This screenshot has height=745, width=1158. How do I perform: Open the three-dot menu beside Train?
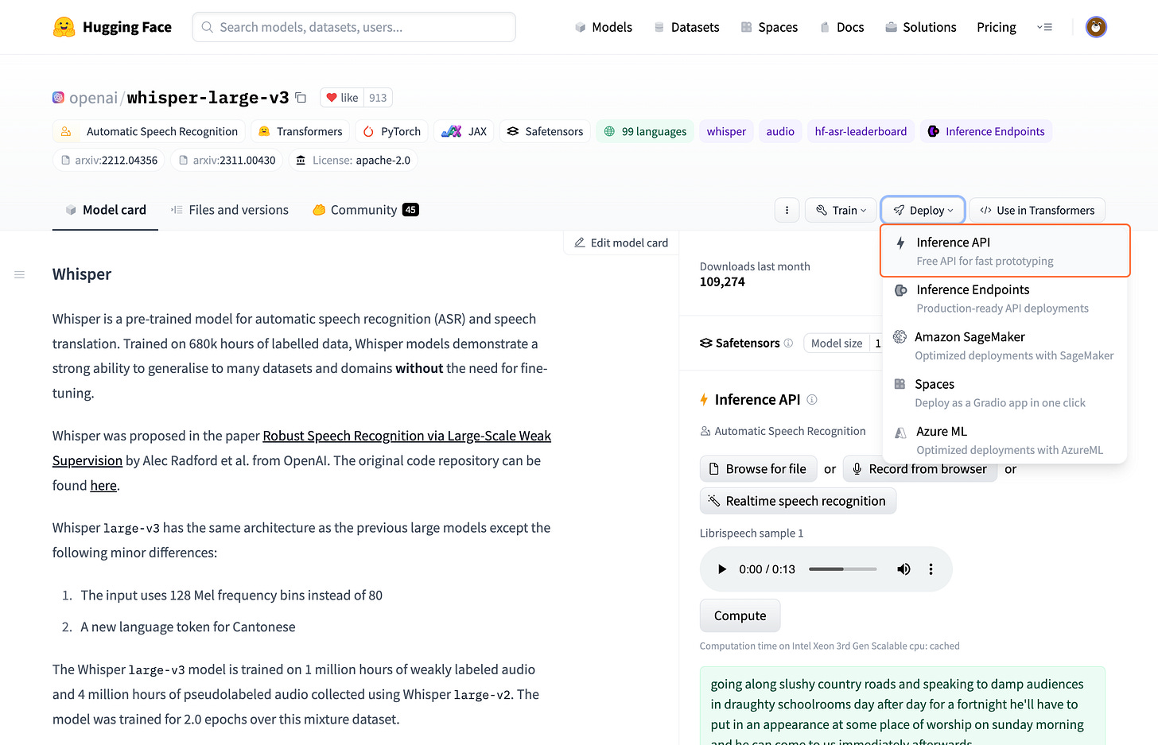tap(787, 210)
